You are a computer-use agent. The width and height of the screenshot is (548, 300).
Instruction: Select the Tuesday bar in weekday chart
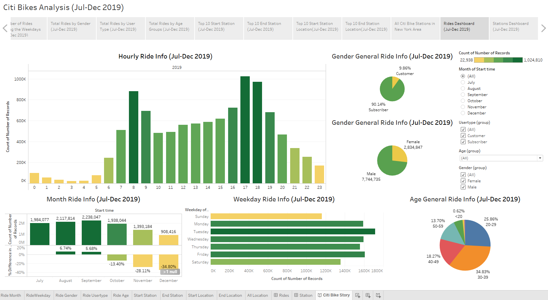pyautogui.click(x=293, y=231)
